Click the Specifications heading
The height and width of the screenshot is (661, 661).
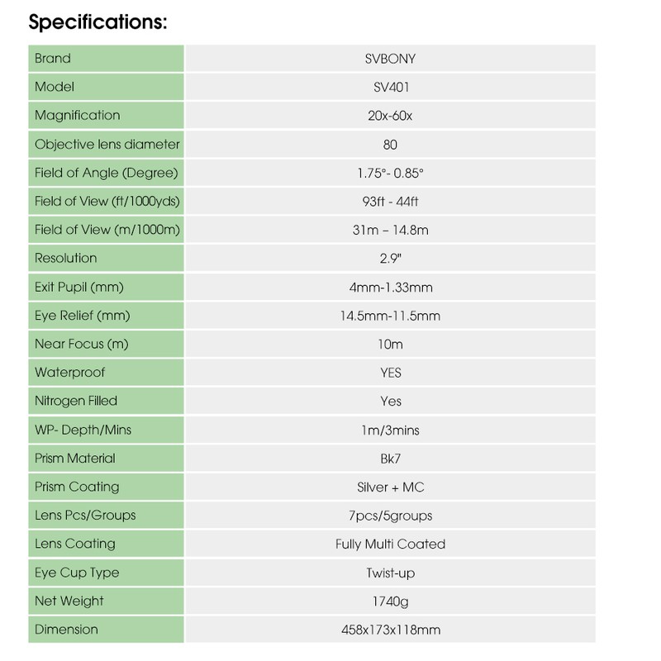(98, 21)
